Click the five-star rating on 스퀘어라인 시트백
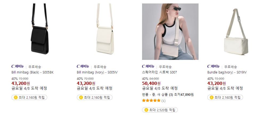Viewport: 258px width, 124px height. pos(151,101)
